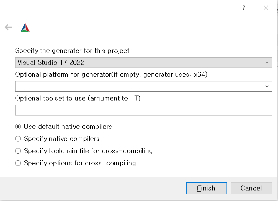Click the 'Specify options for cross-compiling' label text
The image size is (278, 201).
[x=80, y=163]
